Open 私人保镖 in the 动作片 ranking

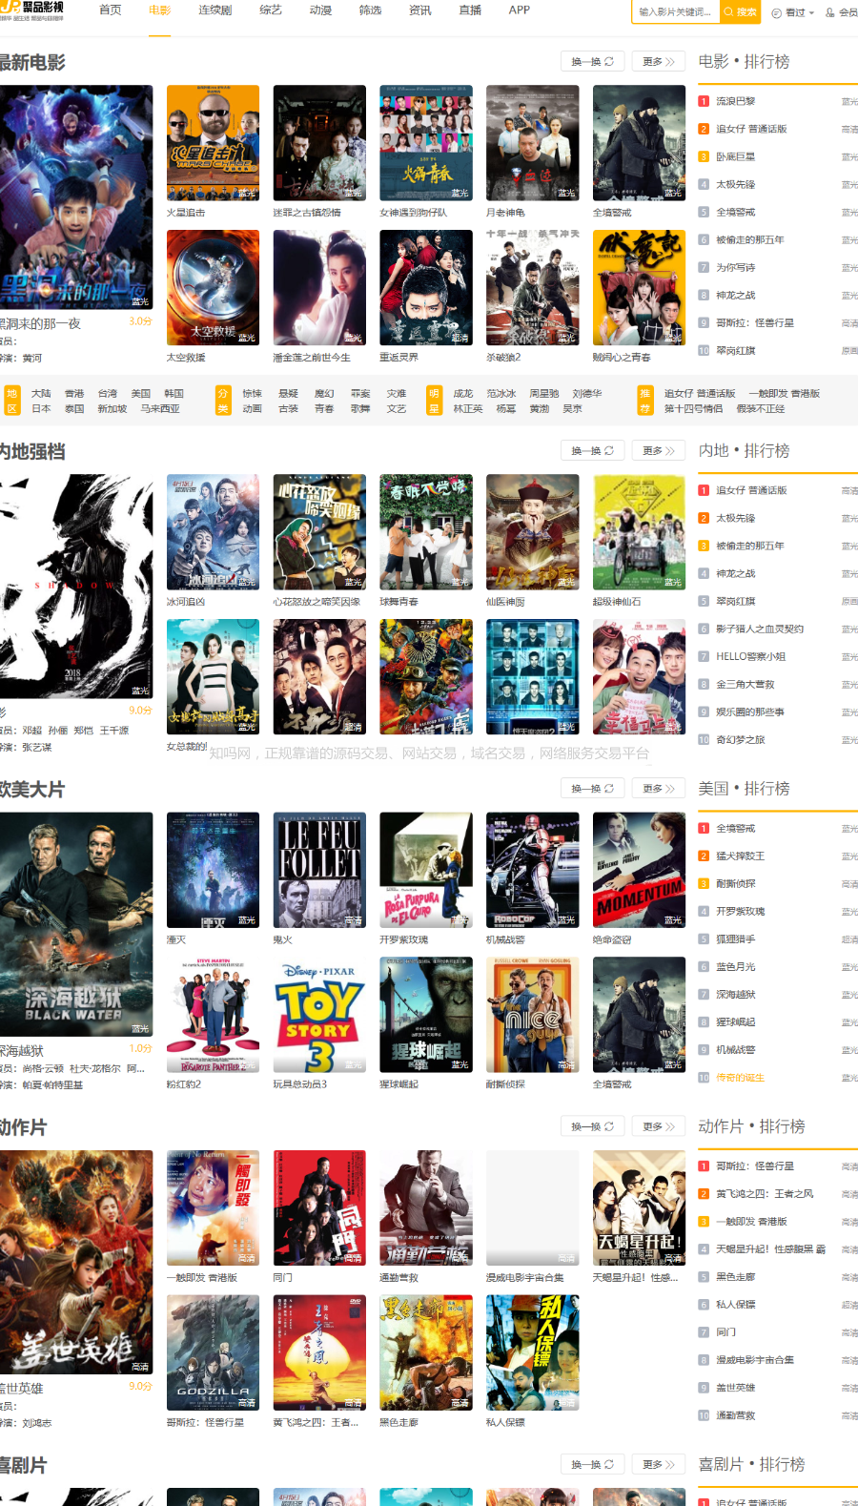(736, 1304)
